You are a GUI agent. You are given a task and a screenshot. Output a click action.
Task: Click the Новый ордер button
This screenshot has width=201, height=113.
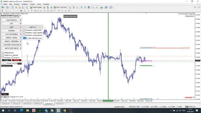35,7
